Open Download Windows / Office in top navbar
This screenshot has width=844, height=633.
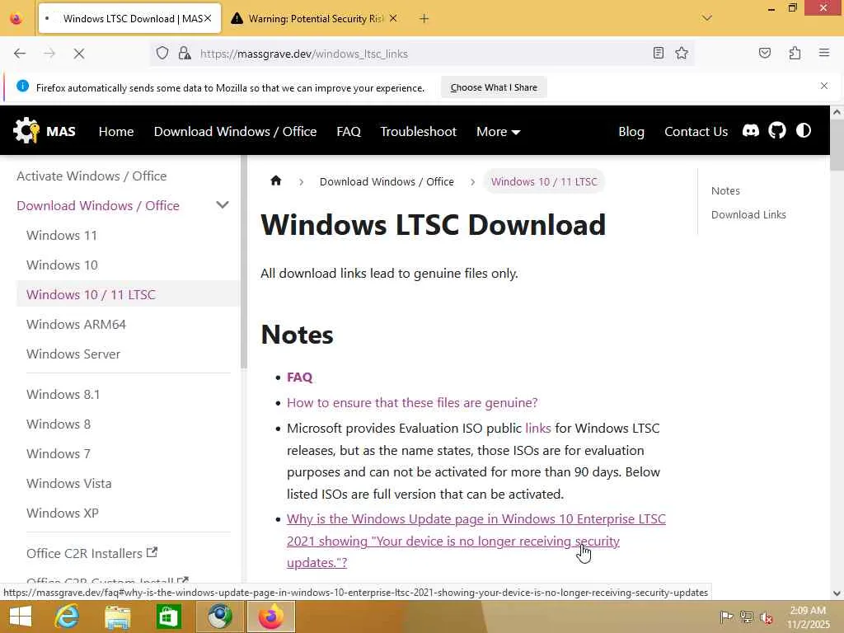tap(235, 132)
